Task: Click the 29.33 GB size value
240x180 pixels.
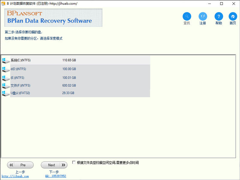Action: pos(68,93)
